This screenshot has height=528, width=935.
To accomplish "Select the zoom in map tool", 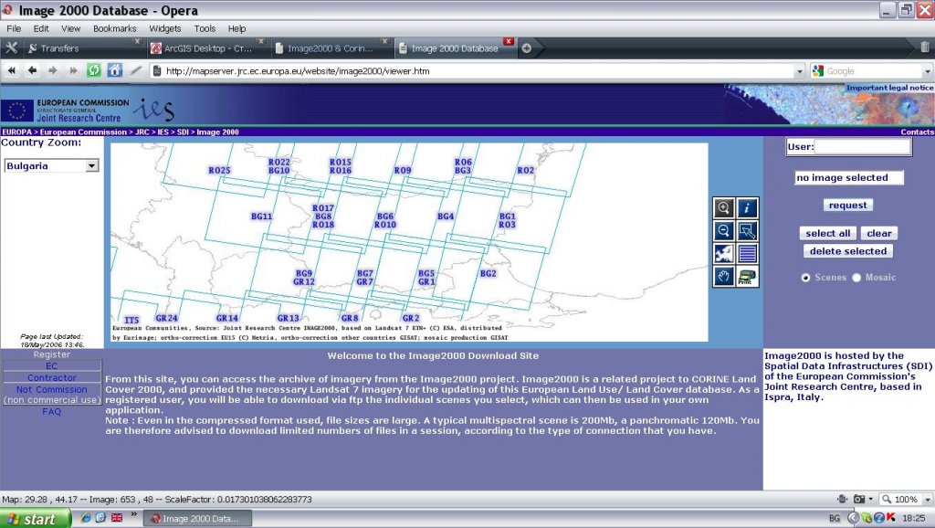I will point(723,207).
